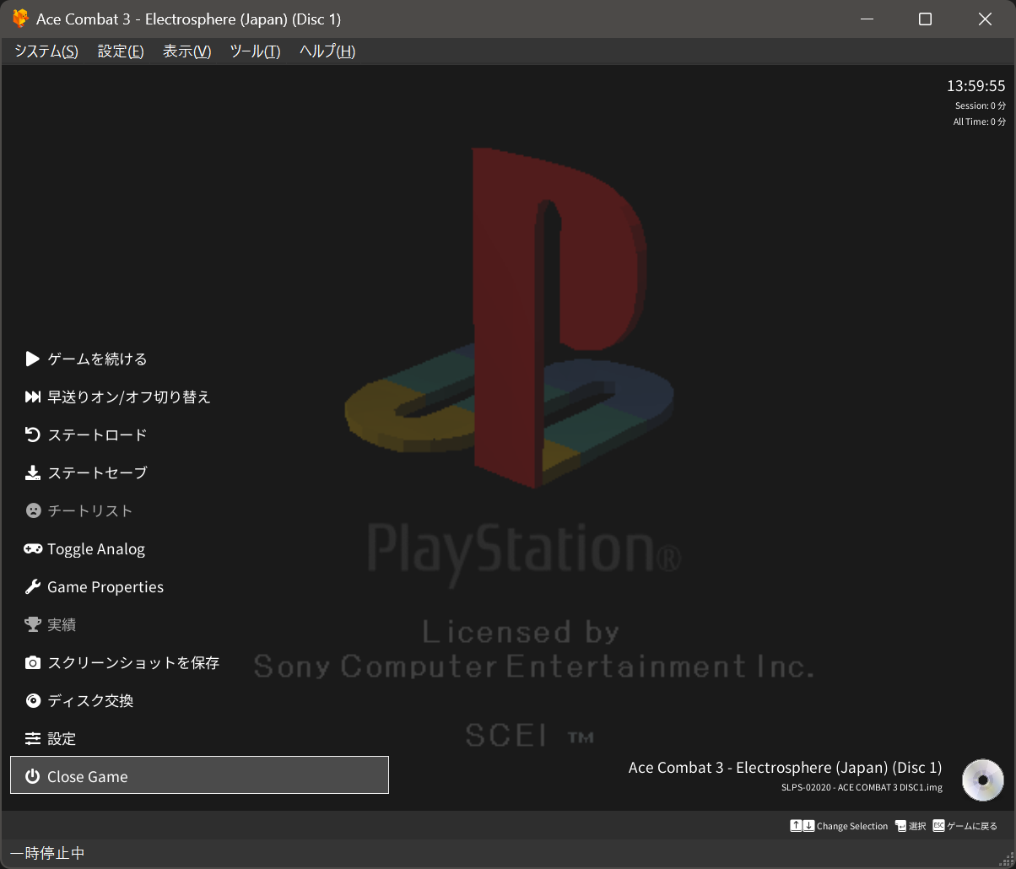Open the システム(S) menu
The width and height of the screenshot is (1016, 869).
point(46,51)
